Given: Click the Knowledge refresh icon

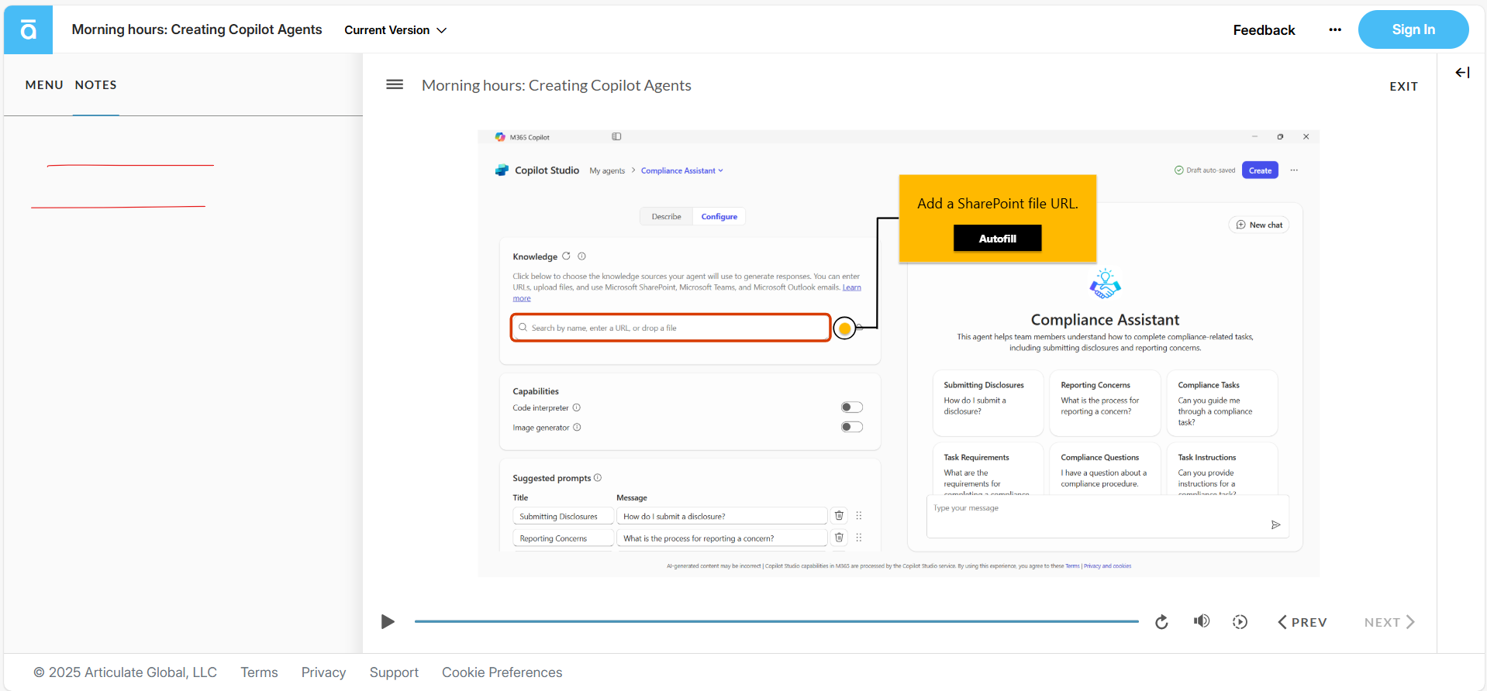Looking at the screenshot, I should [x=566, y=256].
